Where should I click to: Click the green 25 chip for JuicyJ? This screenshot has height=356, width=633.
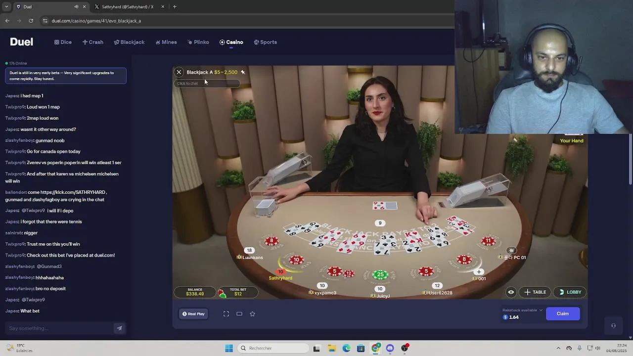point(380,274)
